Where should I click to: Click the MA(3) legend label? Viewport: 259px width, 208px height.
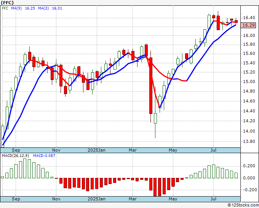pos(43,8)
